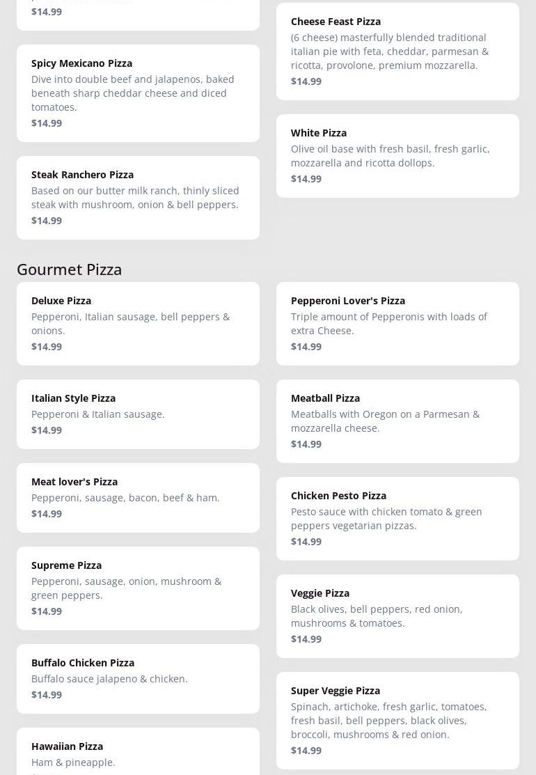Open the Meatball Pizza item

tap(397, 421)
